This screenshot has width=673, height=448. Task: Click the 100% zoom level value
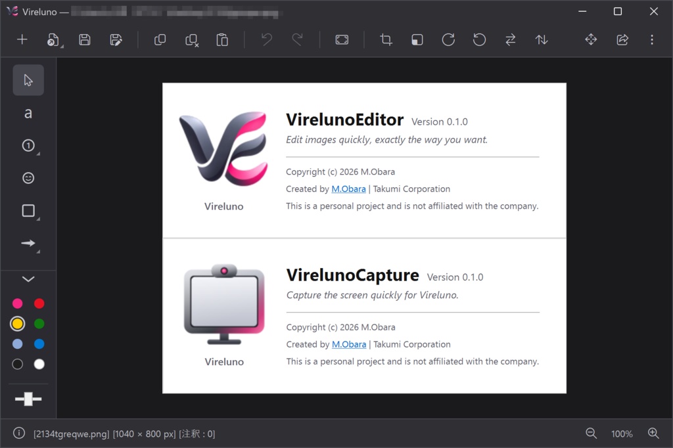(x=622, y=434)
